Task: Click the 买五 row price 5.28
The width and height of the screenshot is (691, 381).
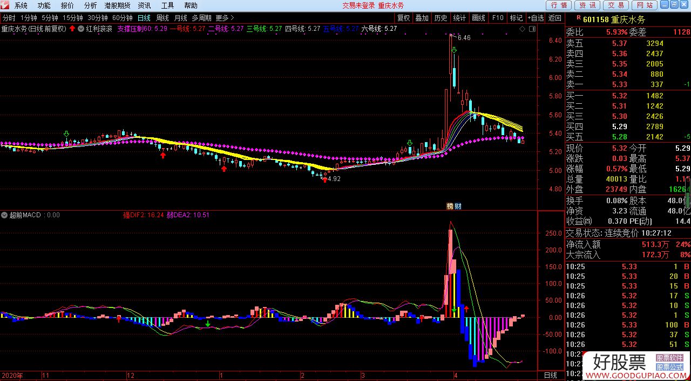Action: click(x=620, y=137)
